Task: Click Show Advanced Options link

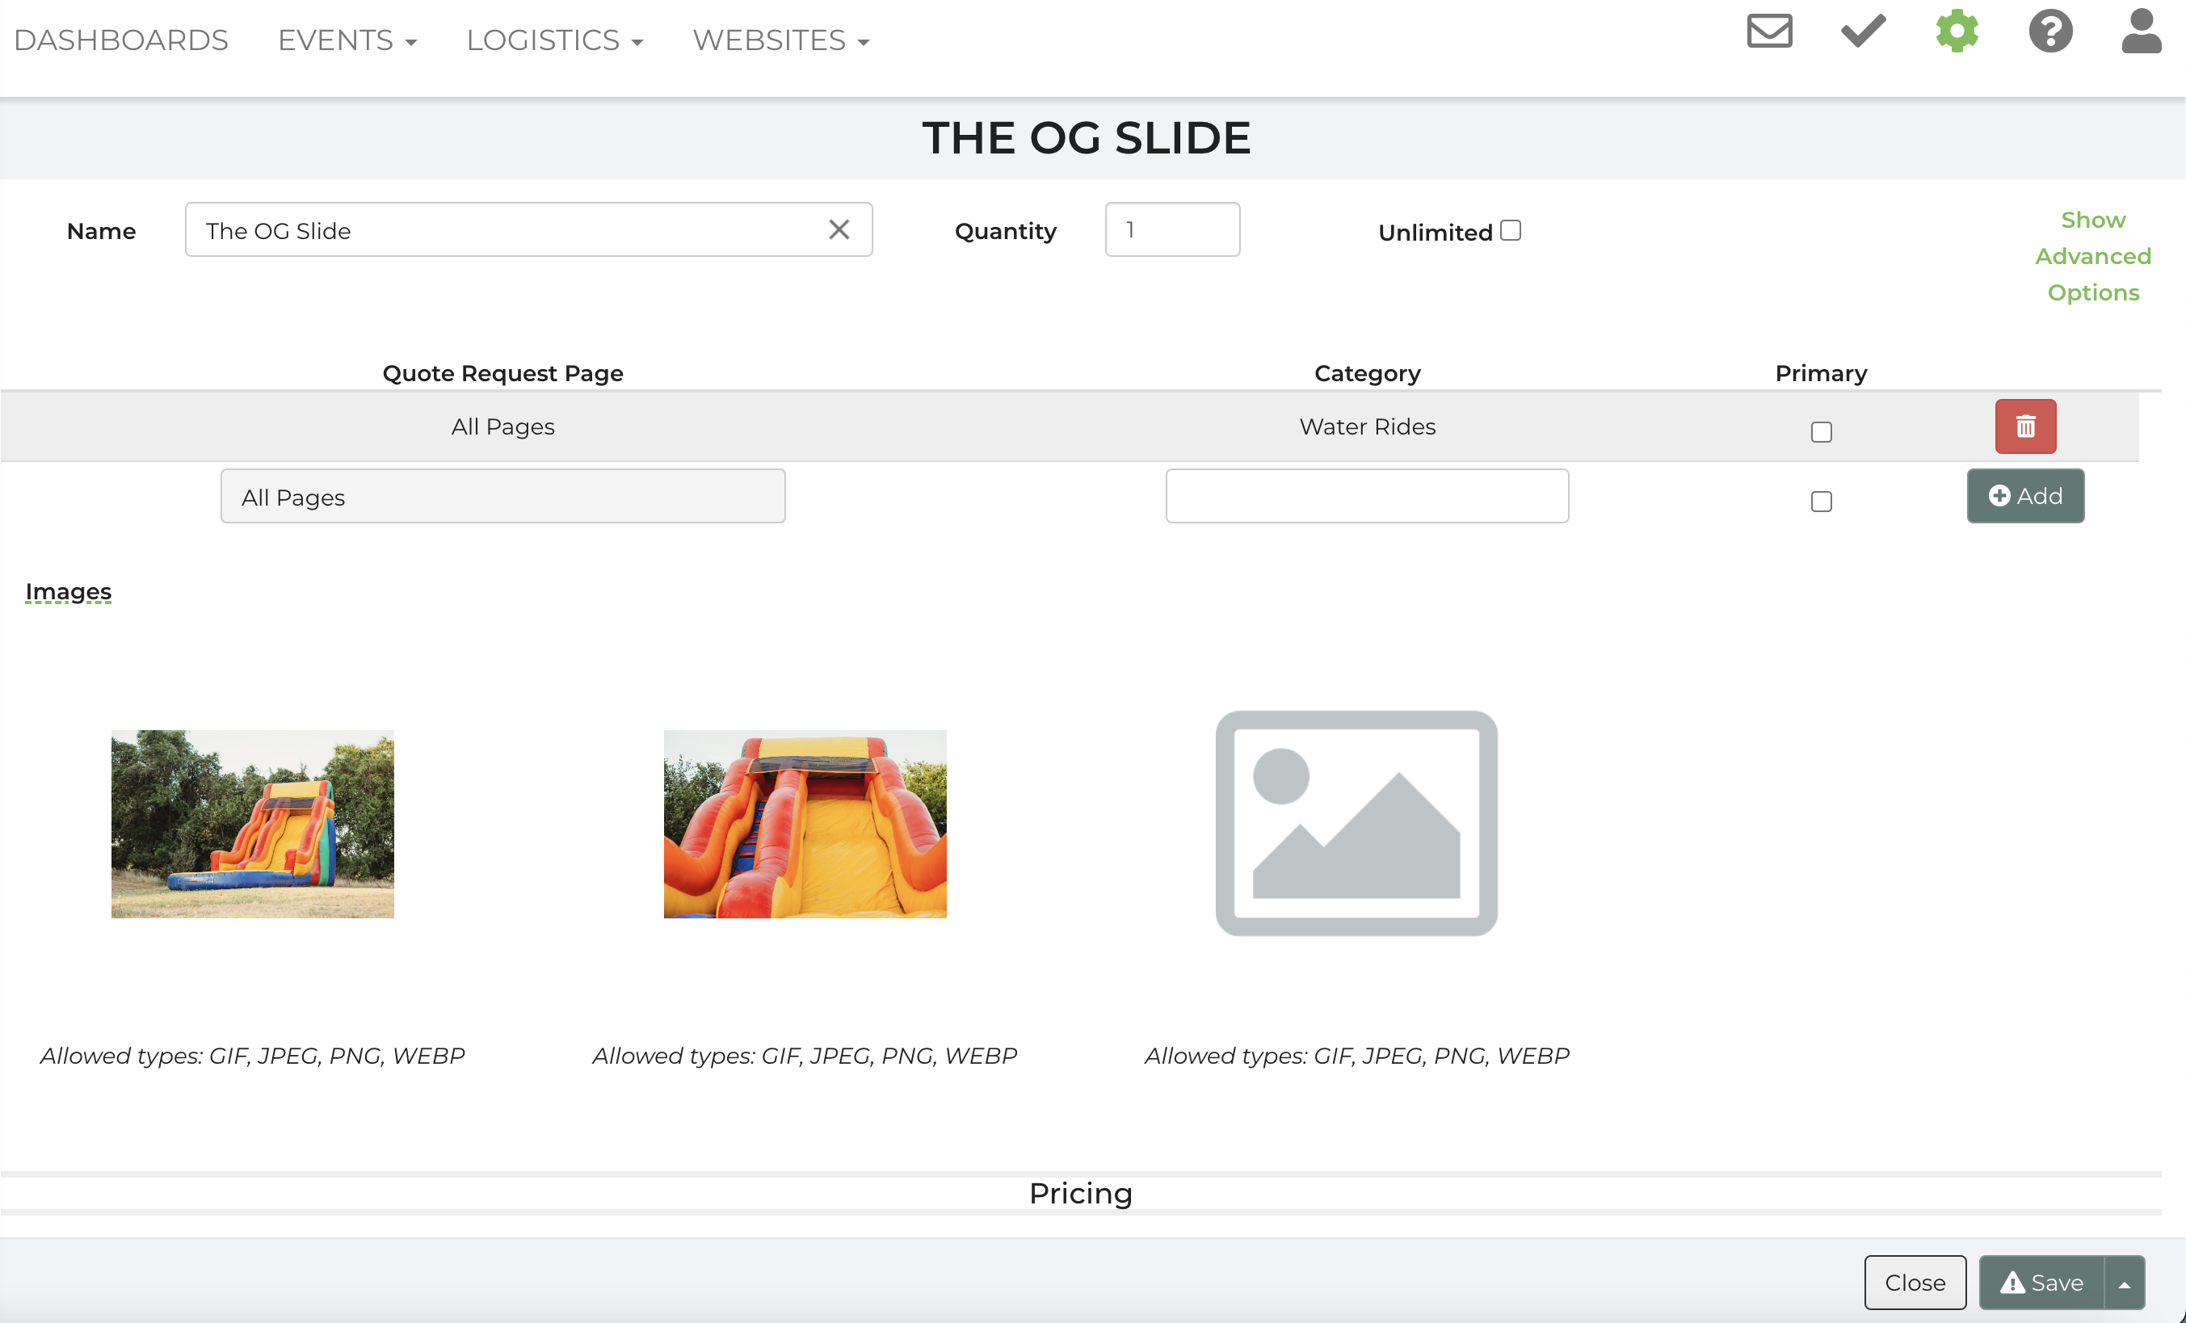Action: (2092, 256)
